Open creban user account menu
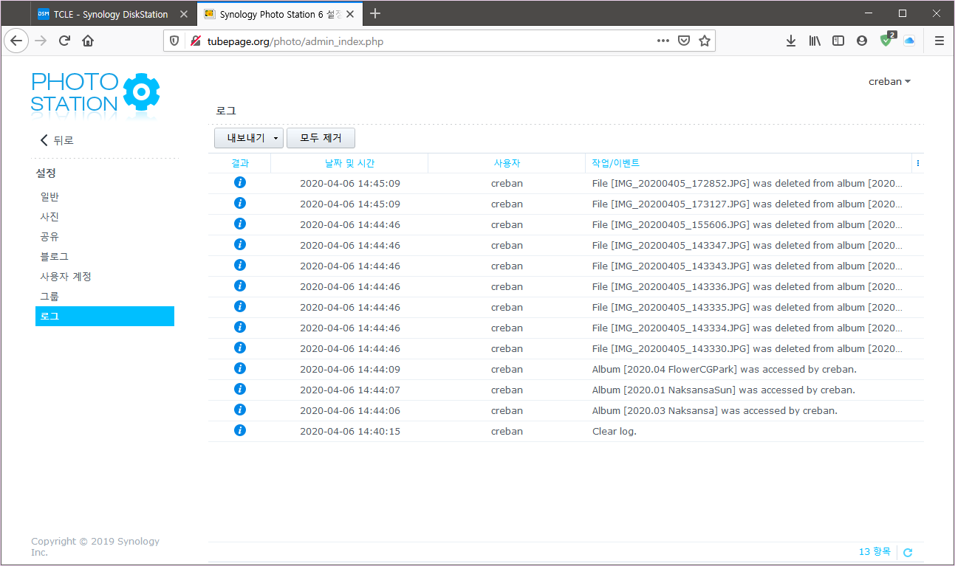955x566 pixels. pos(889,82)
